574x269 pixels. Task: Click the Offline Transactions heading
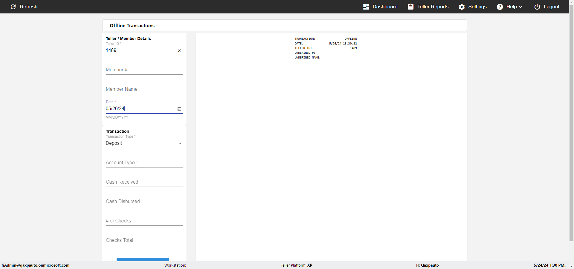coord(132,26)
